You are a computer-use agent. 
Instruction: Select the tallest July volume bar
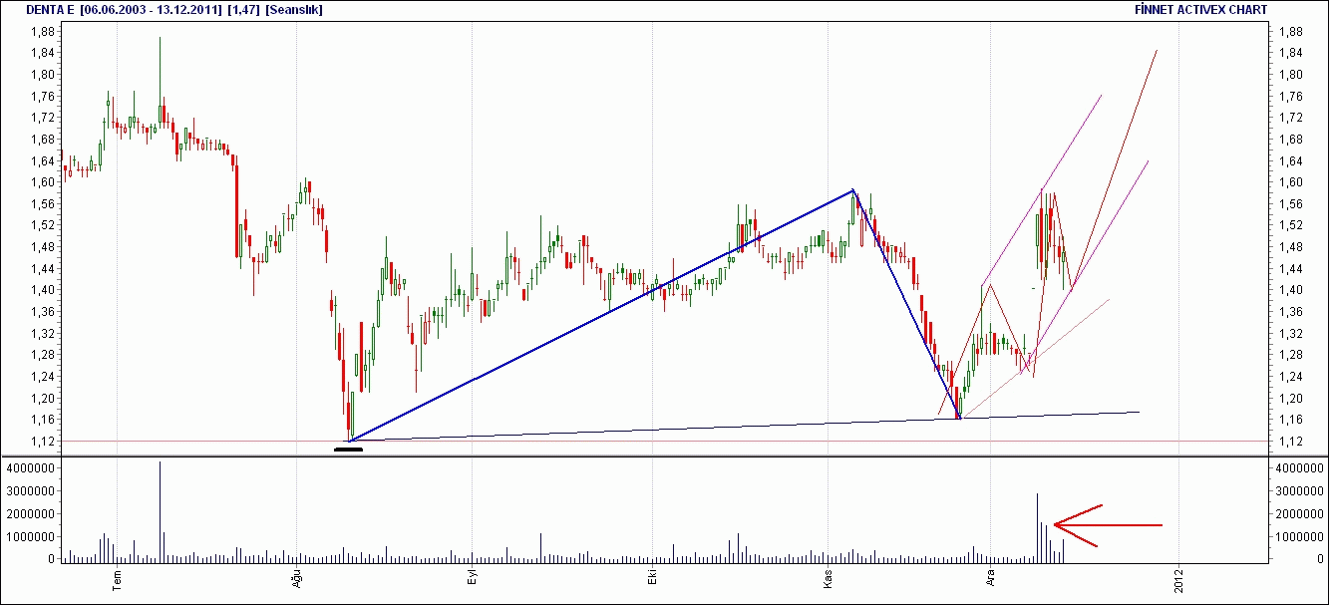click(x=160, y=511)
